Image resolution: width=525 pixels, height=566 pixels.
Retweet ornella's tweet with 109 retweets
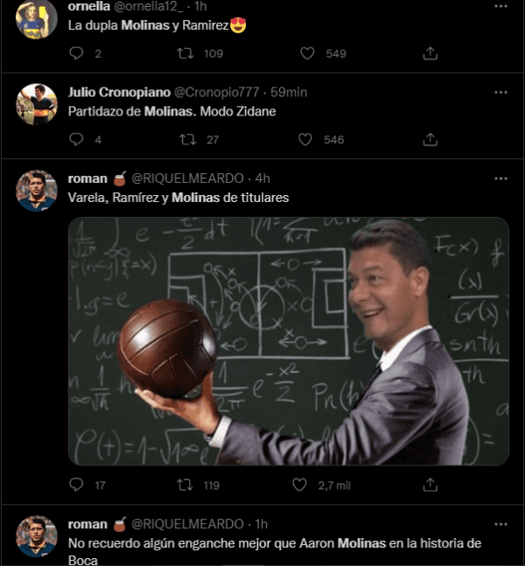185,53
